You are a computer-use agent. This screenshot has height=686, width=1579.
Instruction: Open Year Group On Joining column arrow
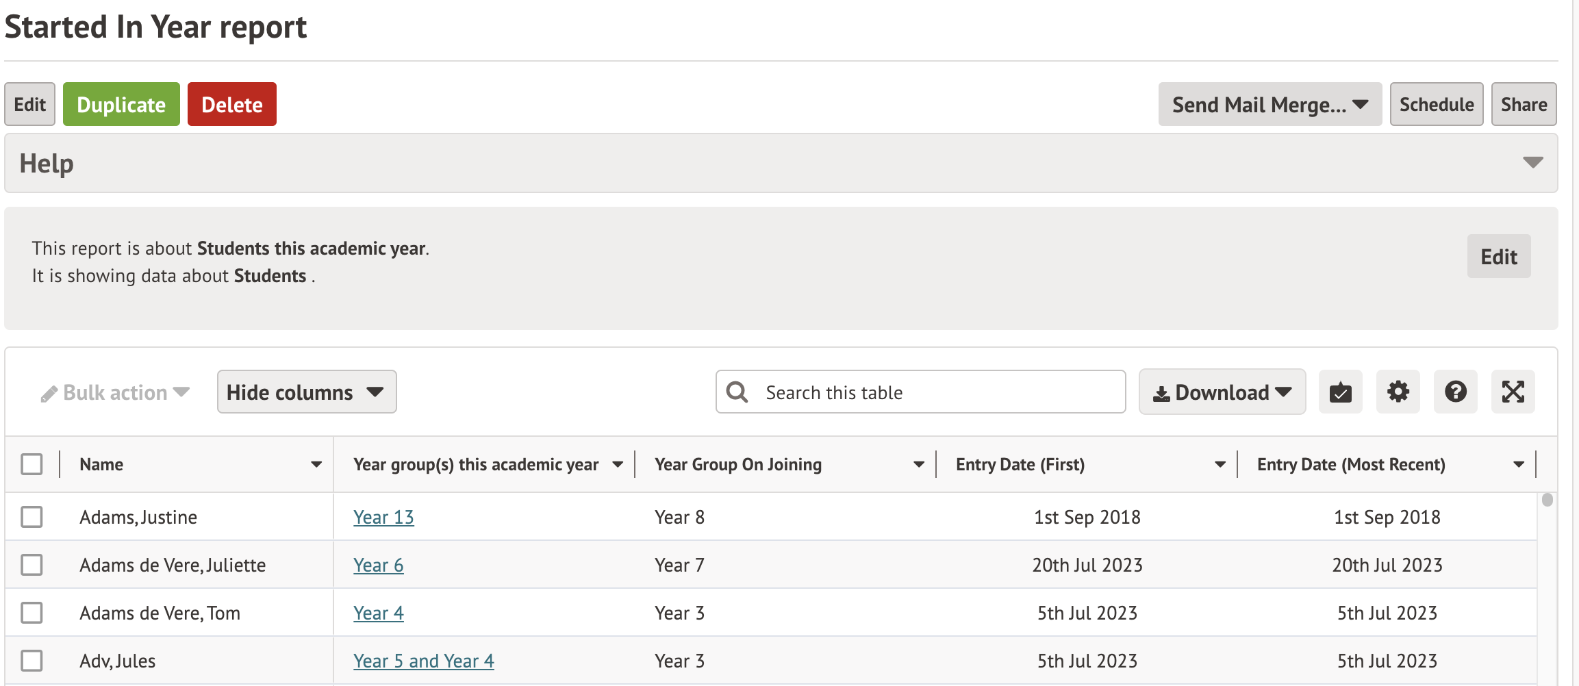click(918, 465)
